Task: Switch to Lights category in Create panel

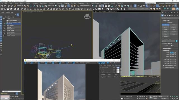Action: click(x=167, y=16)
